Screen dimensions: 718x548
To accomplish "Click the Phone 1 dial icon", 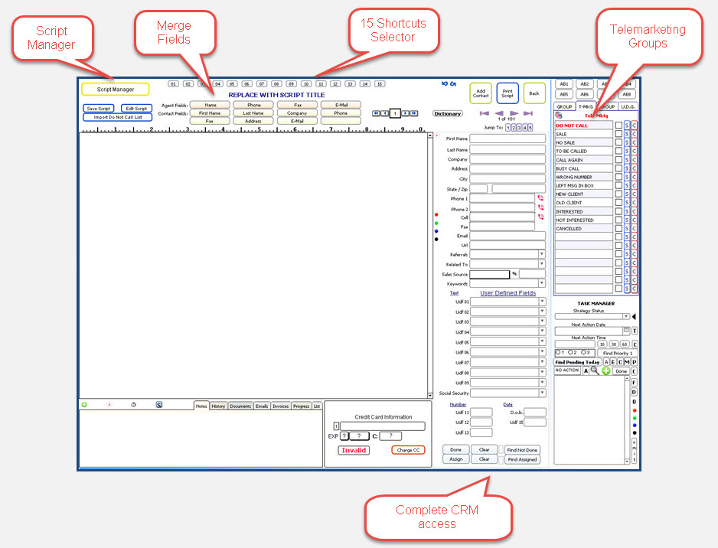I will pyautogui.click(x=540, y=197).
